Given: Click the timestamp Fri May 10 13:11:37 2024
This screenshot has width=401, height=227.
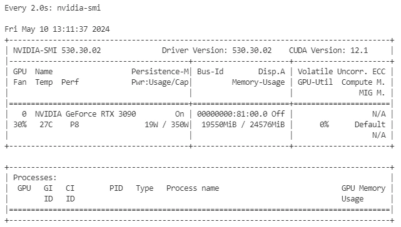Looking at the screenshot, I should coord(58,29).
